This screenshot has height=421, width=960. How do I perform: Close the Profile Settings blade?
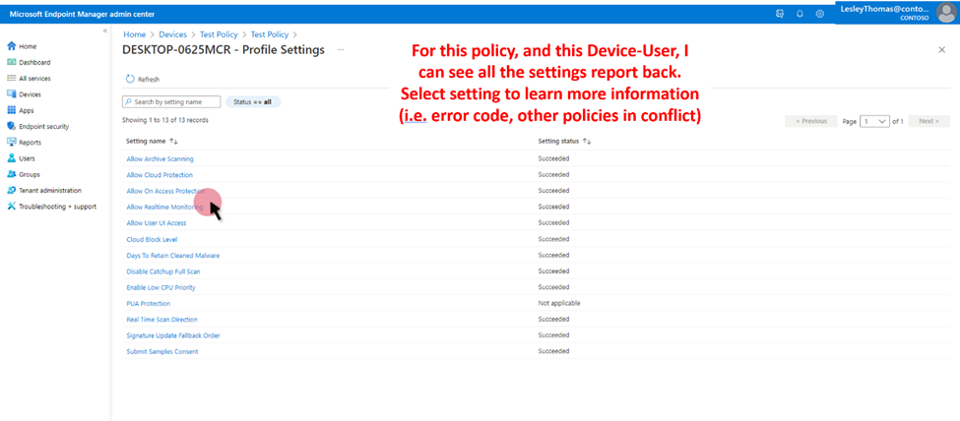[x=941, y=49]
